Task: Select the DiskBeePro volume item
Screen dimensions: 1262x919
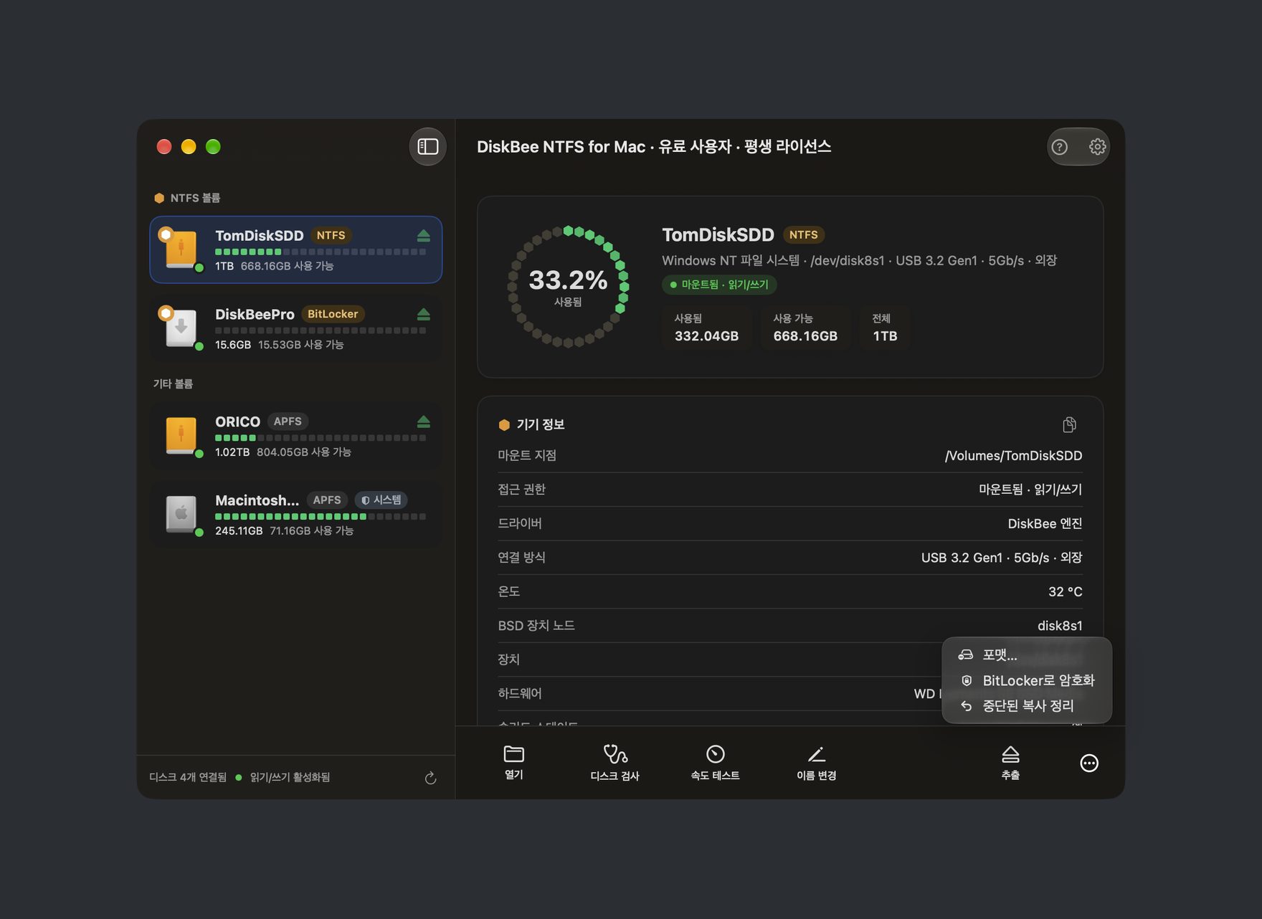Action: tap(296, 328)
